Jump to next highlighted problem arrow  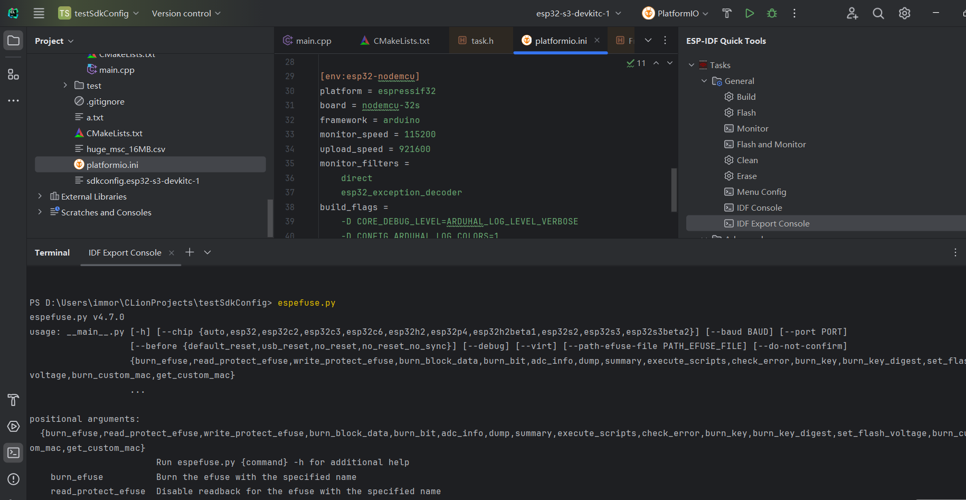pos(670,63)
